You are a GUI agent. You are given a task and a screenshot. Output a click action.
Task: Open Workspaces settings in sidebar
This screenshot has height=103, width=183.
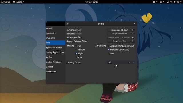[55, 72]
